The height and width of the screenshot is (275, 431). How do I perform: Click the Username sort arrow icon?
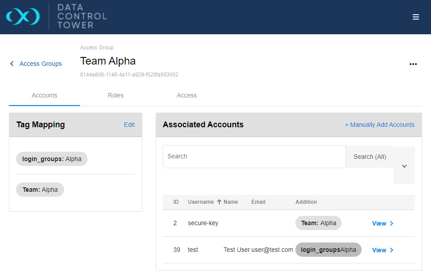(x=219, y=202)
